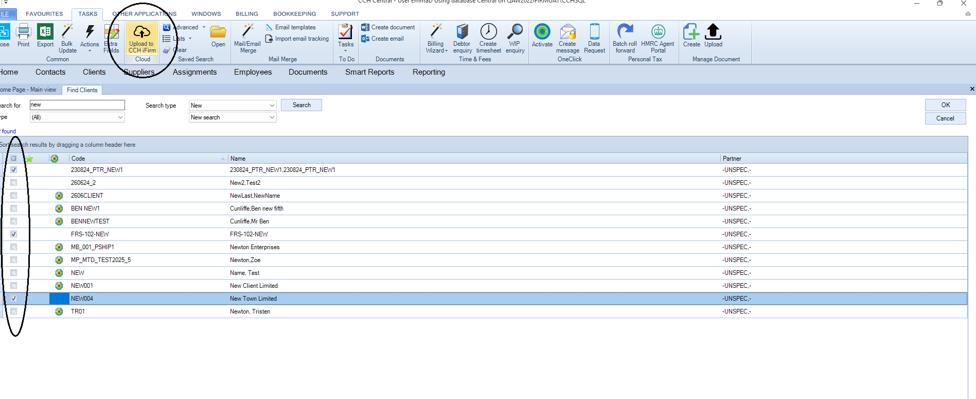Toggle the select-all header checkbox
Screen dimensions: 976x399
point(14,159)
